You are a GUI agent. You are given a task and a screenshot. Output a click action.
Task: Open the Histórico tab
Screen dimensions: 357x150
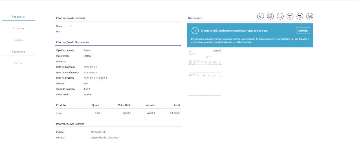point(18,63)
